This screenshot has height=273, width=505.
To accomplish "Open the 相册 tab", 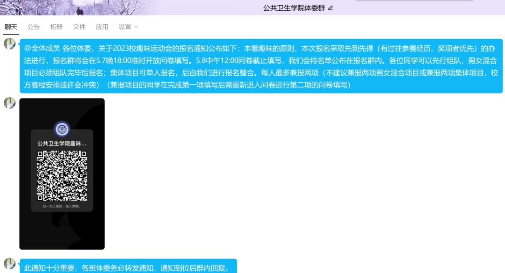I will tap(57, 27).
